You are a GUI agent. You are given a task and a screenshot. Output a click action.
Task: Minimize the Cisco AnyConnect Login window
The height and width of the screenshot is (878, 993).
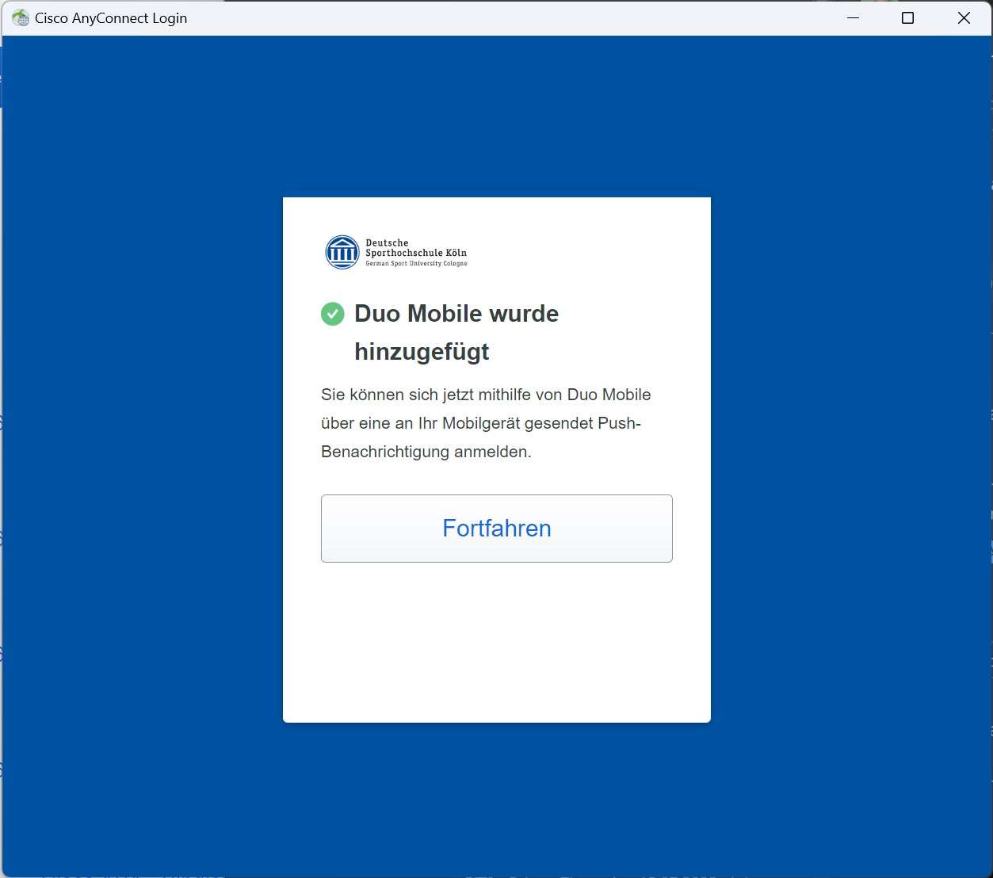click(x=854, y=17)
